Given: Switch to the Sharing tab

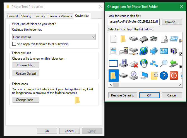Looking at the screenshot, I should [x=26, y=16].
